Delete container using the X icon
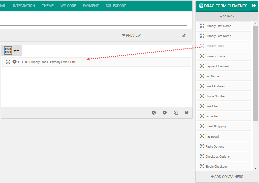 154,113
